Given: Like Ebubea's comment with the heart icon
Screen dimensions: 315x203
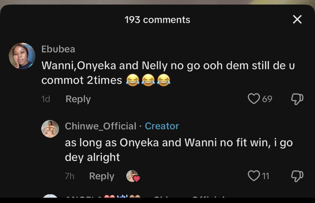Looking at the screenshot, I should click(x=253, y=99).
